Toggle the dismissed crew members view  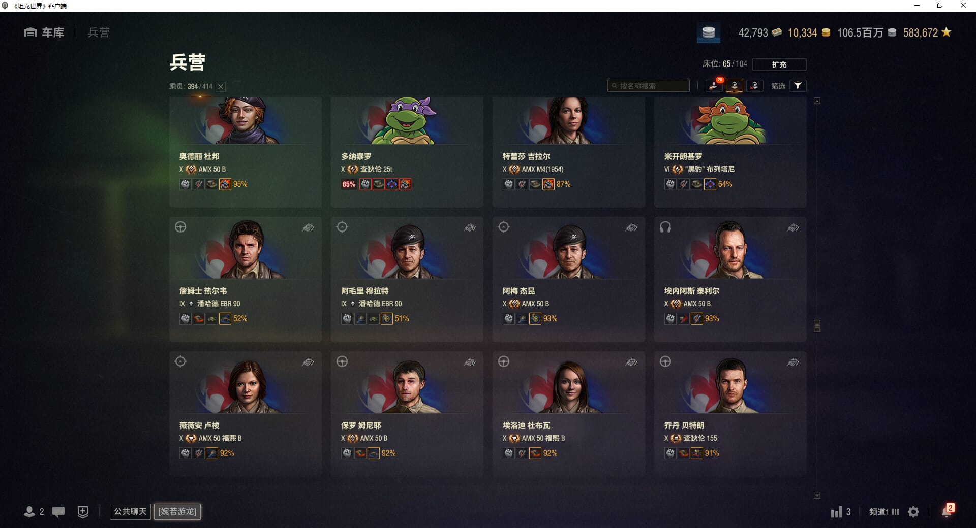(754, 86)
